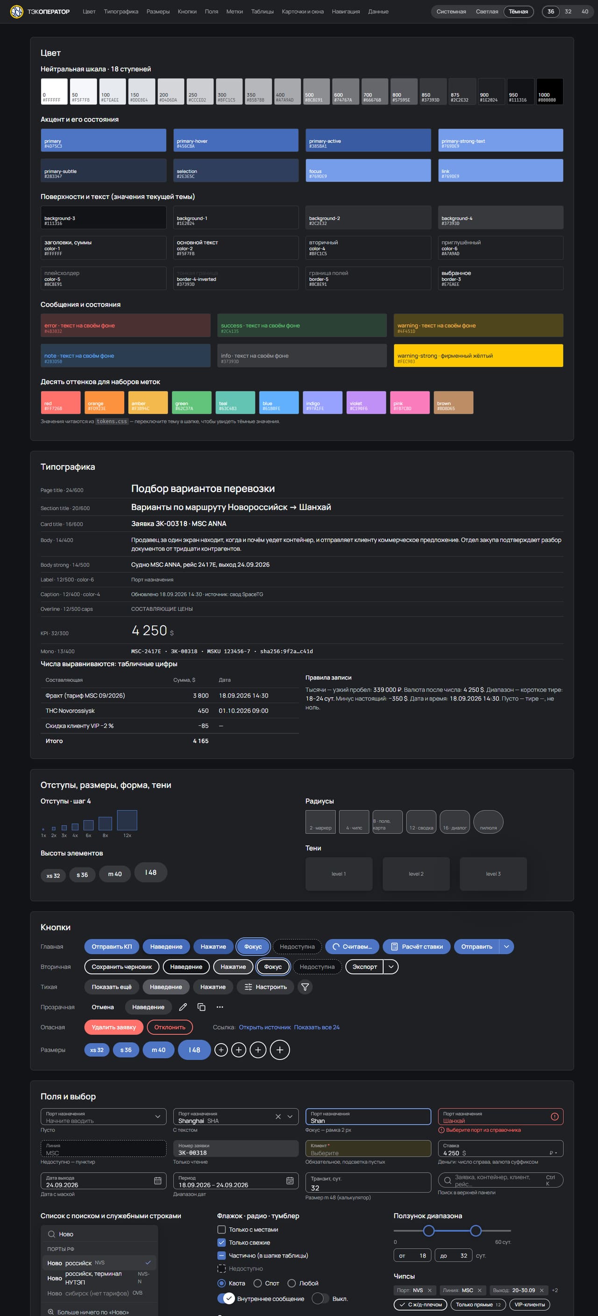Screen dimensions: 598x1316
Task: Remove the «Порт: NVS» chip
Action: pyautogui.click(x=429, y=1290)
